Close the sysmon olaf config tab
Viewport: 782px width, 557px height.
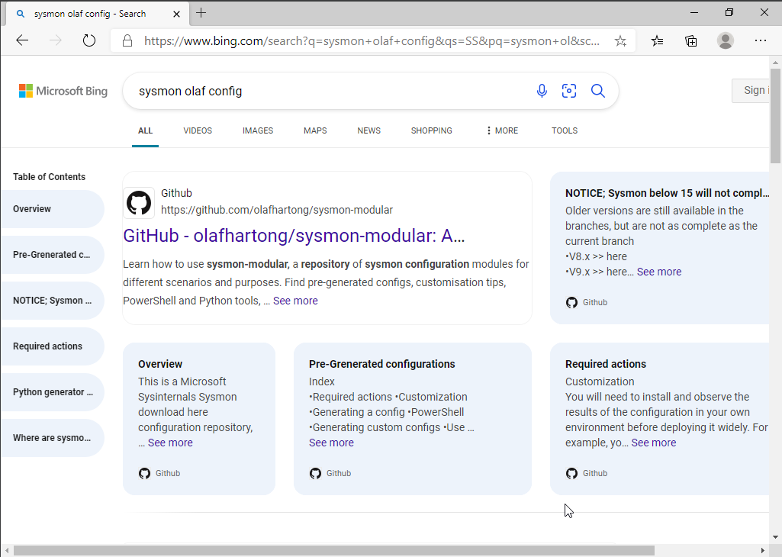tap(176, 14)
